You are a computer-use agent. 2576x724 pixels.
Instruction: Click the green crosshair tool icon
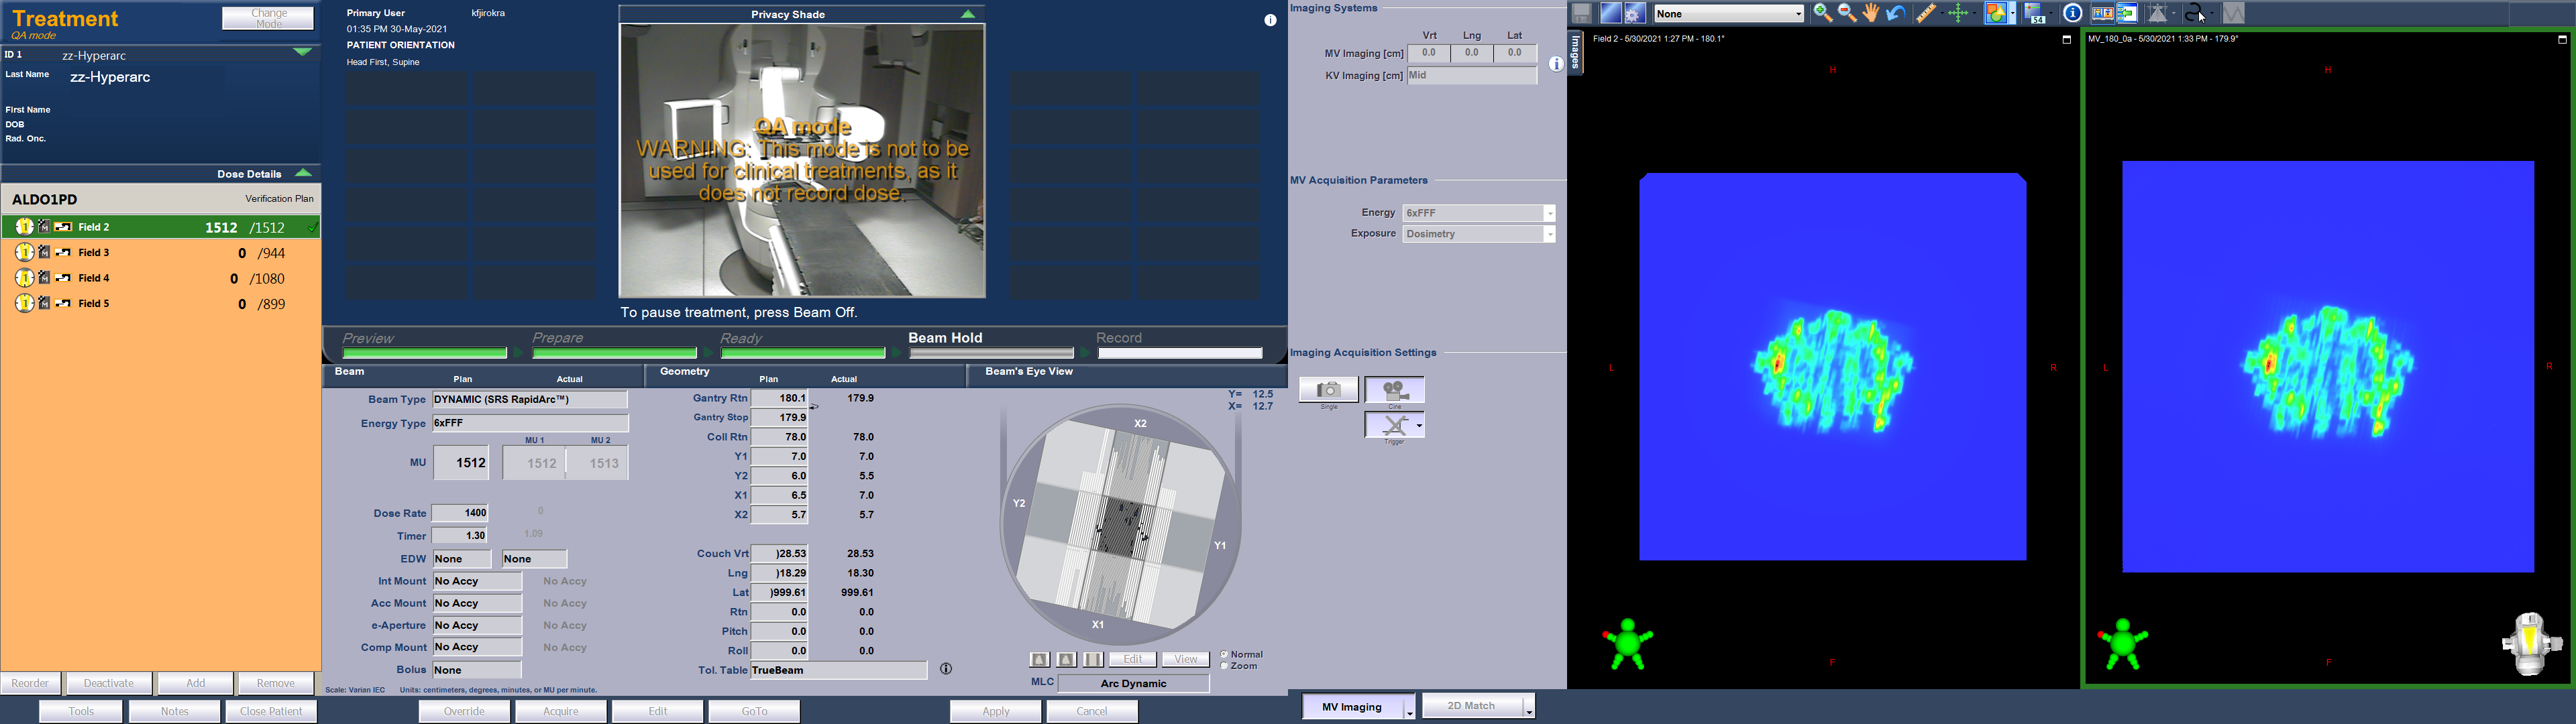pyautogui.click(x=1959, y=14)
